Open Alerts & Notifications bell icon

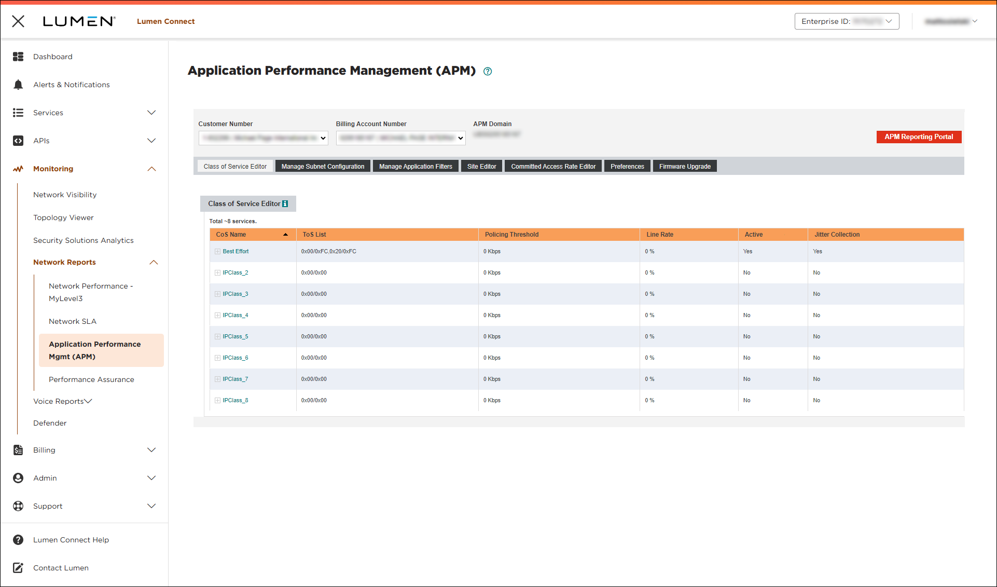[18, 85]
